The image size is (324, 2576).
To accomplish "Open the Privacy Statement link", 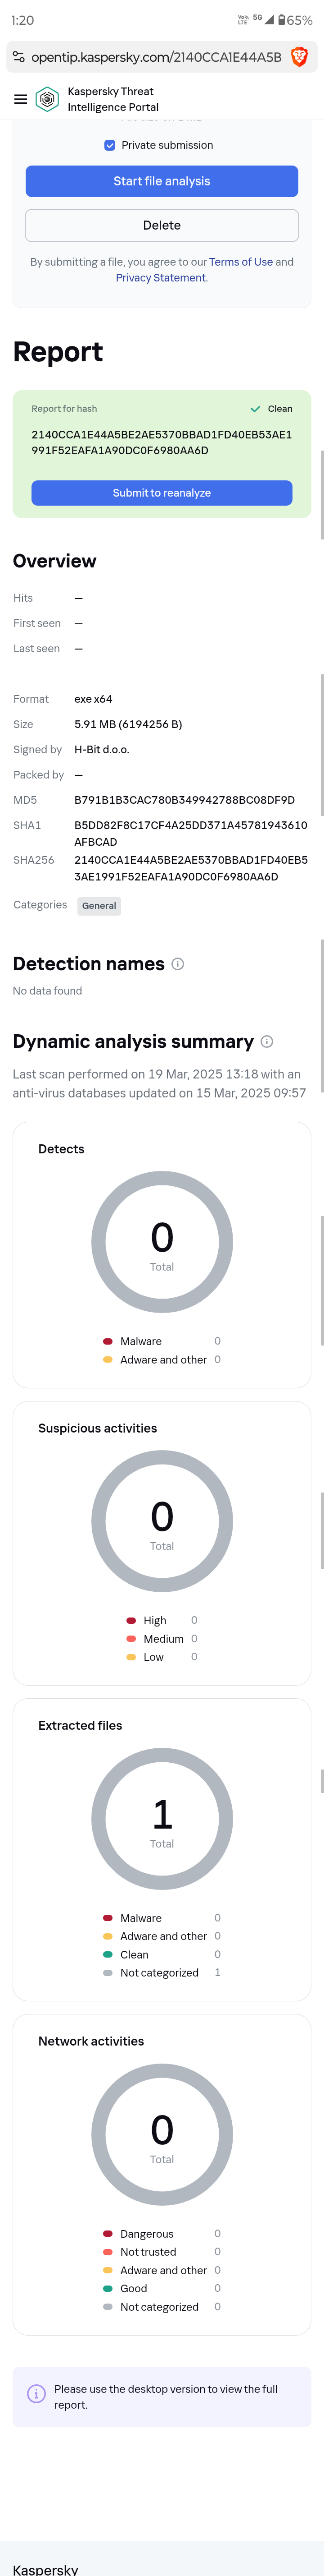I will point(161,278).
